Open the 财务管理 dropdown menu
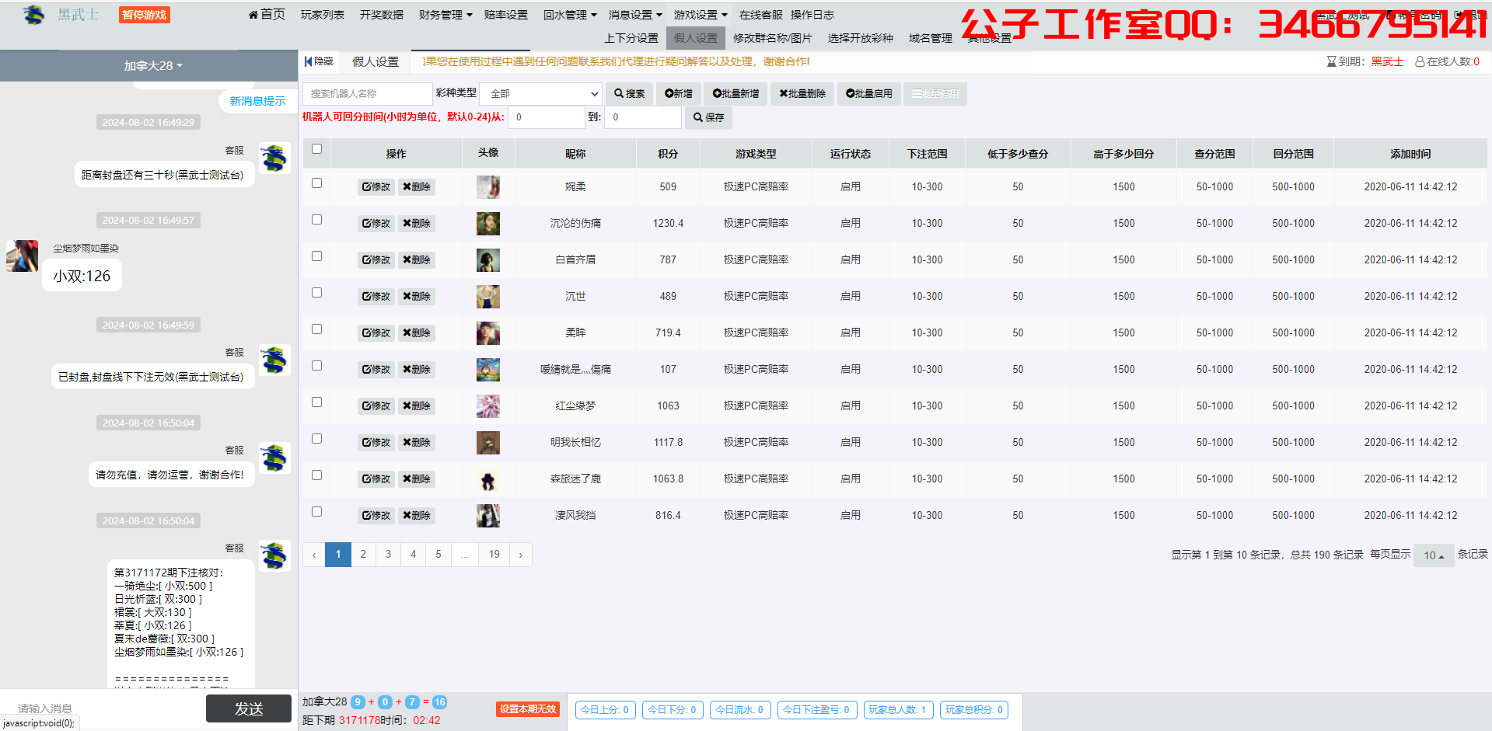The image size is (1492, 731). [446, 15]
